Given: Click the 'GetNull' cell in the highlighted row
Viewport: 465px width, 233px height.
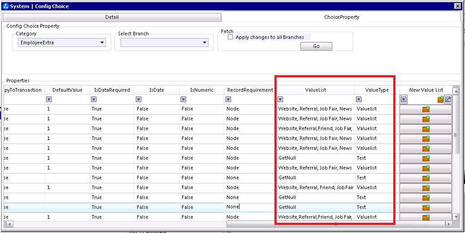Looking at the screenshot, I should (x=316, y=208).
